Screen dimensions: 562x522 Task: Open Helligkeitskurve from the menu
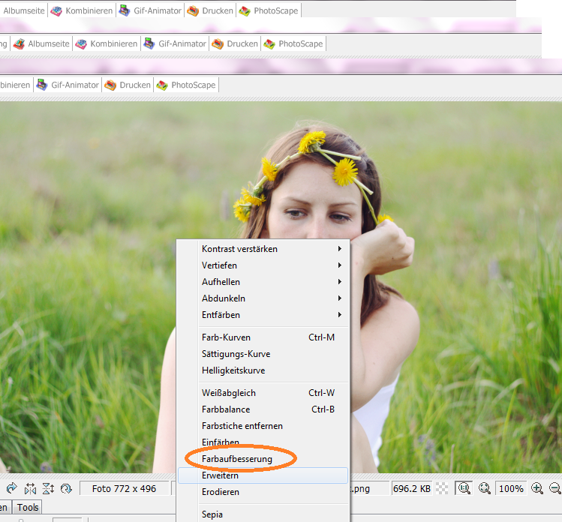pos(263,370)
